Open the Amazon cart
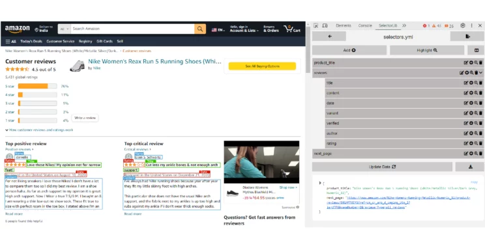The image size is (485, 246). coord(292,29)
